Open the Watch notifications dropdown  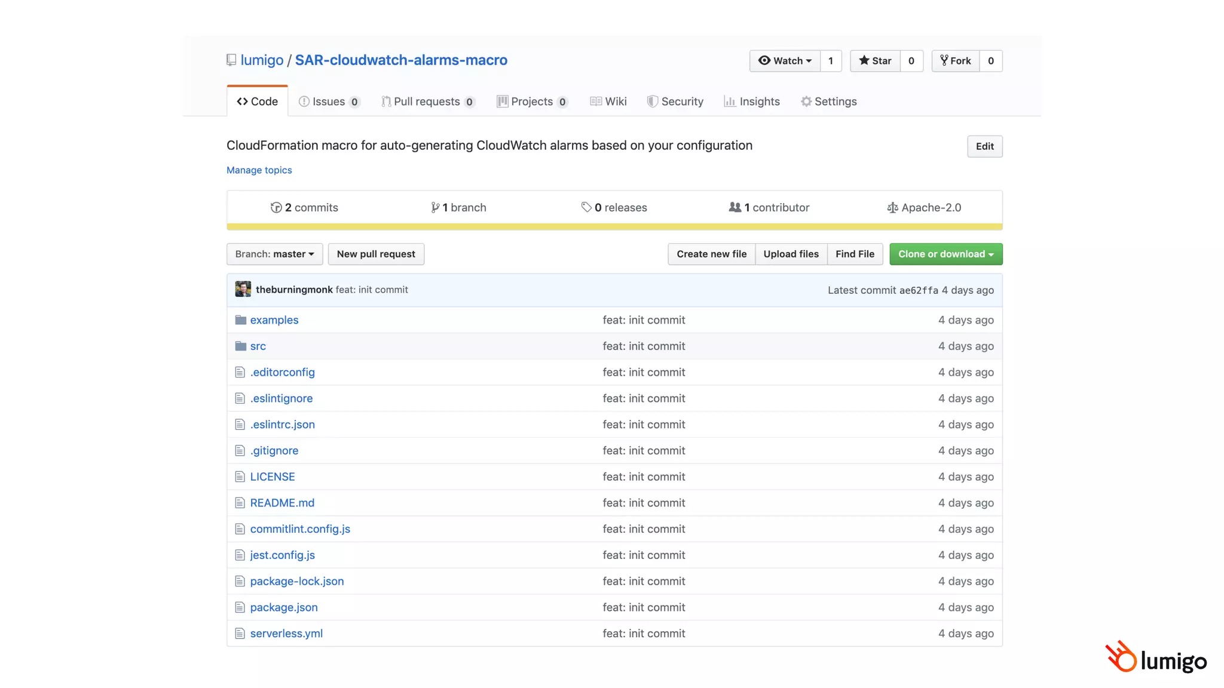[x=785, y=61]
